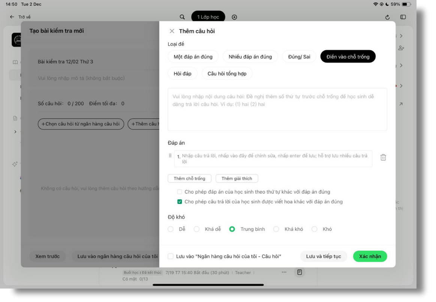Select 'Dễ' difficulty radio button
436x302 pixels.
point(171,229)
